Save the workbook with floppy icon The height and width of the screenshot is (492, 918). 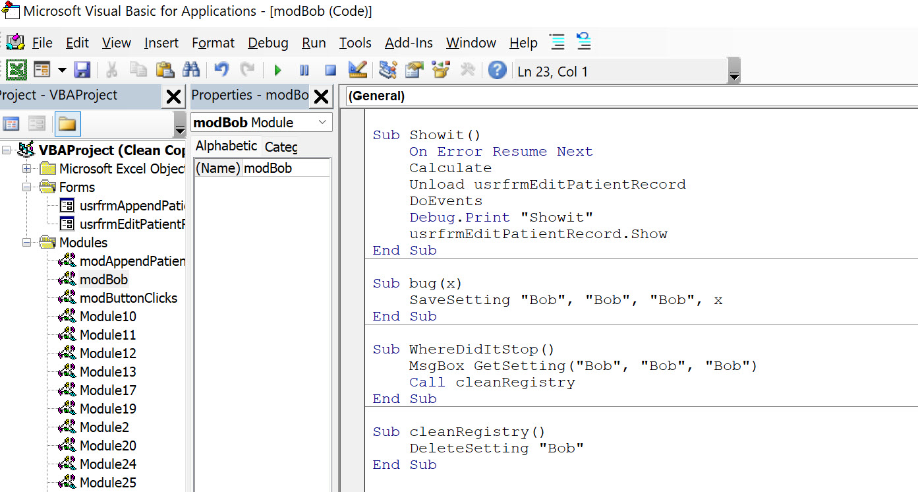(x=82, y=70)
